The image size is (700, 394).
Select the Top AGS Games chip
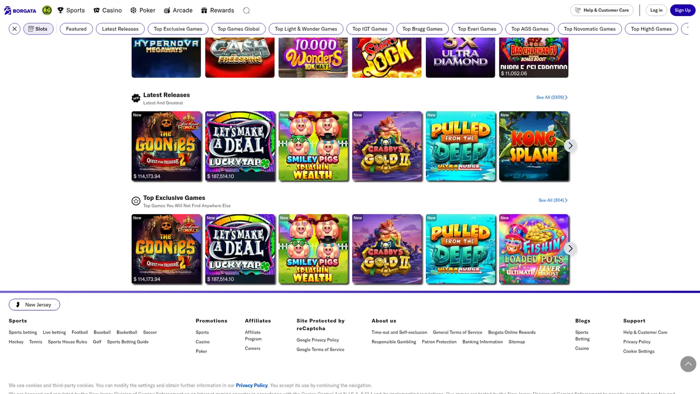pos(530,29)
